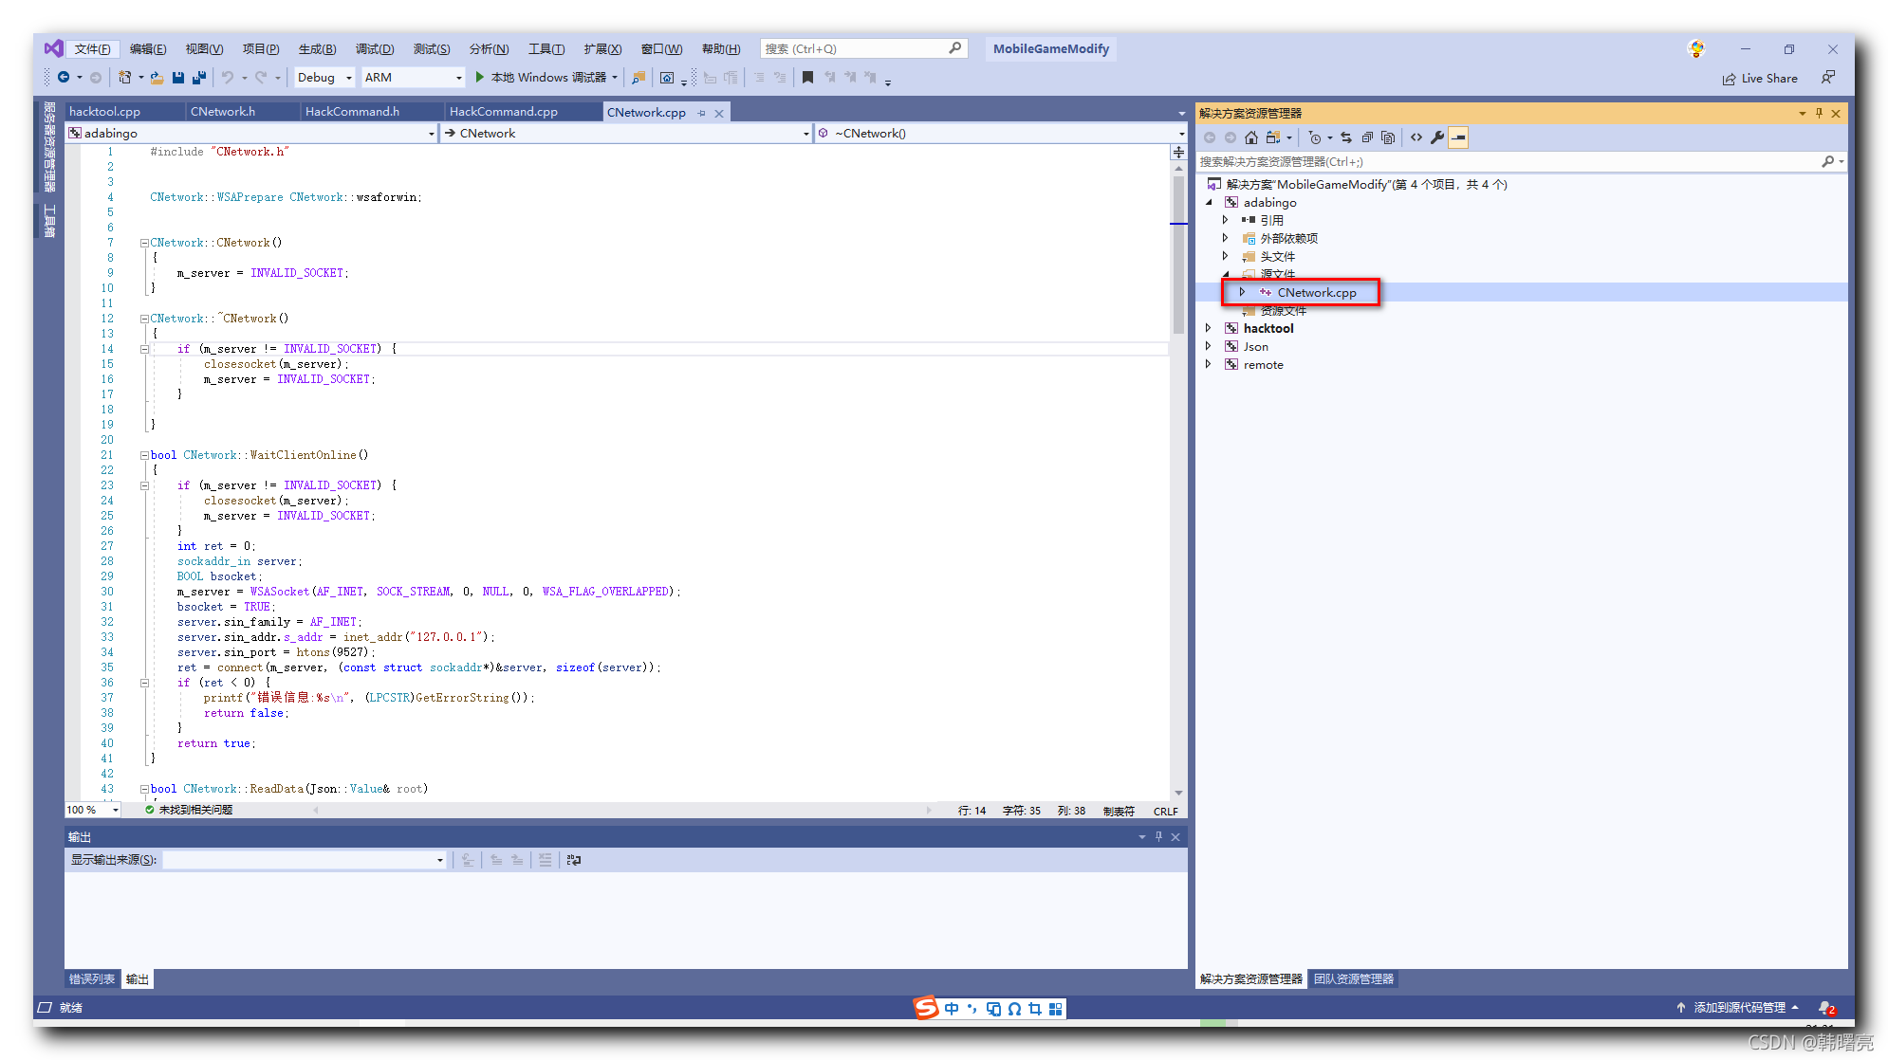The width and height of the screenshot is (1888, 1060).
Task: Toggle pin on CNetwork.cpp tab
Action: pyautogui.click(x=702, y=113)
